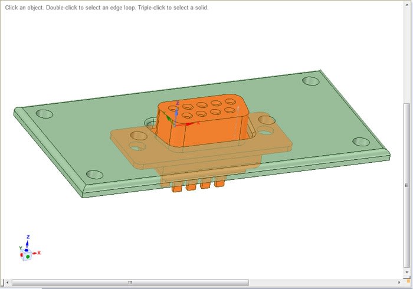Click the right flange screw hole

coord(267,120)
